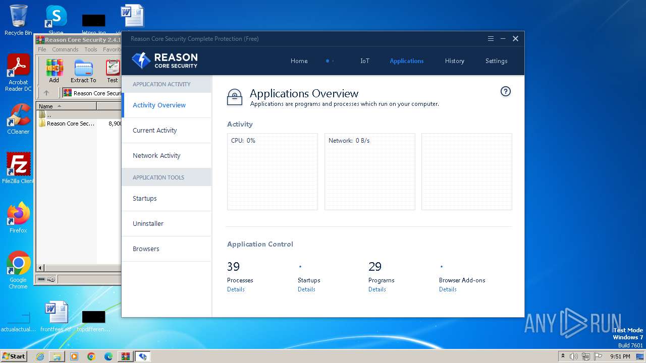The height and width of the screenshot is (363, 646).
Task: Open Acrobat Reader DC desktop icon
Action: [18, 73]
